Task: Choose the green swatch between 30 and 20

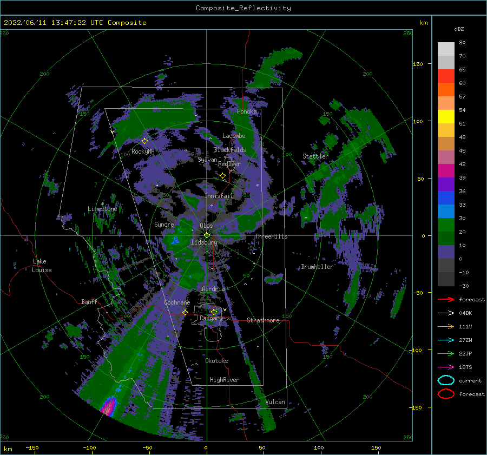Action: [x=446, y=225]
